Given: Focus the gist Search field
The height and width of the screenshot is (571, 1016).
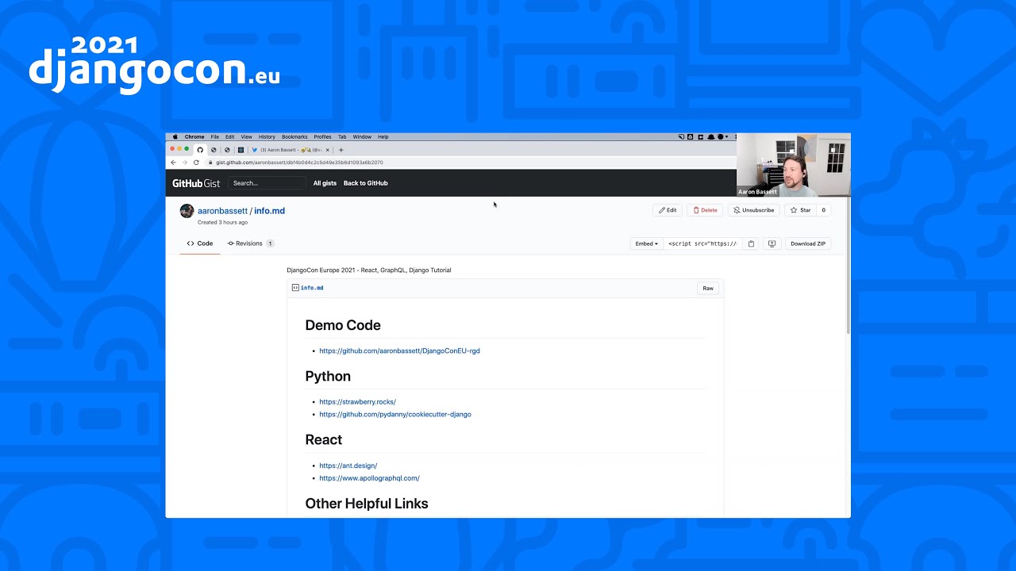Looking at the screenshot, I should coord(267,183).
